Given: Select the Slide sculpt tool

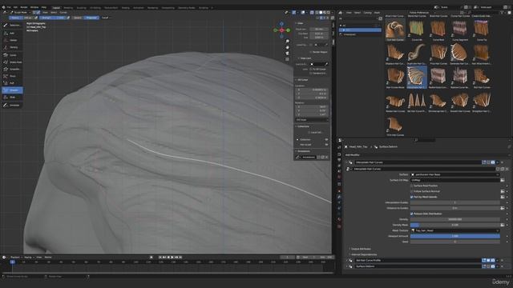Looking at the screenshot, I should tap(12, 98).
